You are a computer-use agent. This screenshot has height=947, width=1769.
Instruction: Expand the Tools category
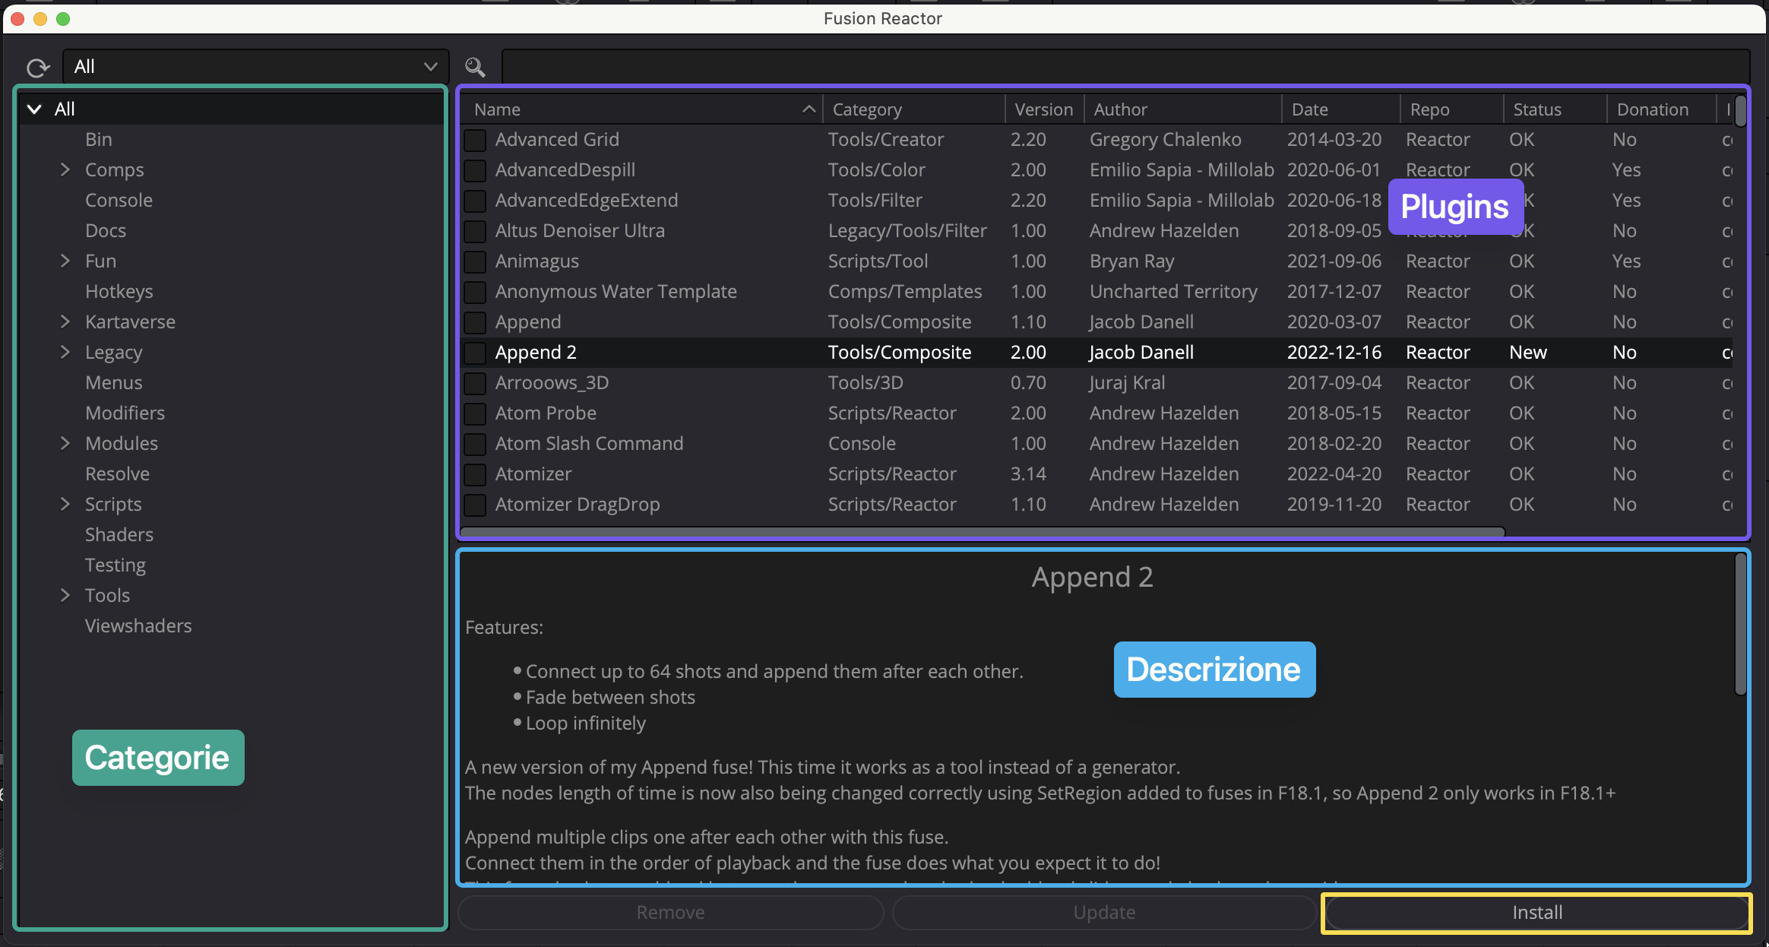(x=65, y=595)
